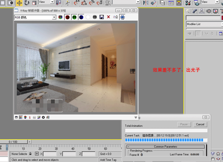Image resolution: width=223 pixels, height=162 pixels.
Task: Click the blue render progress bar
Action: (166, 140)
